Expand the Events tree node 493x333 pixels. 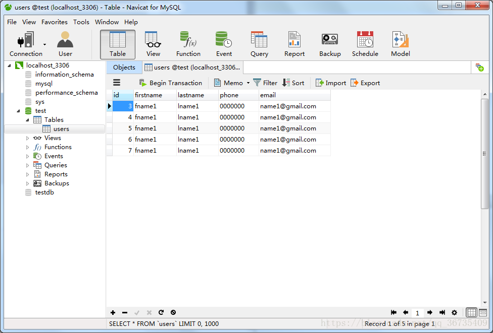pos(27,156)
